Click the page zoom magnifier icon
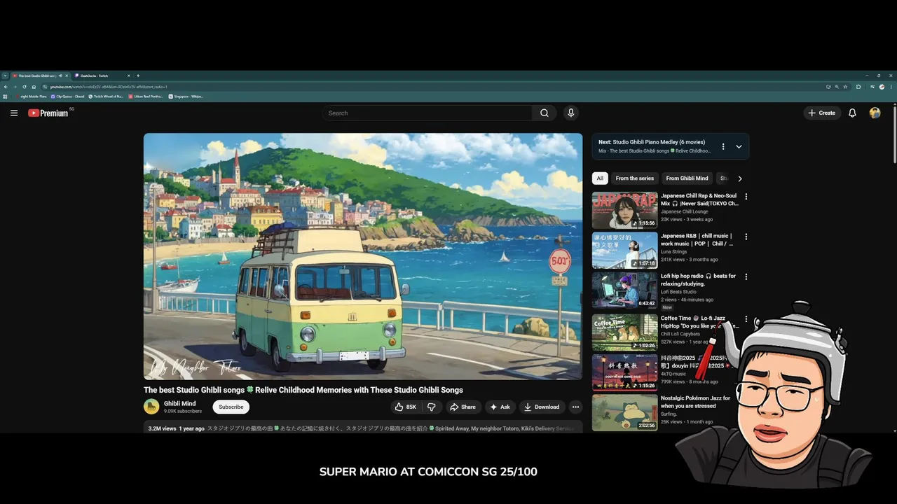 click(837, 87)
